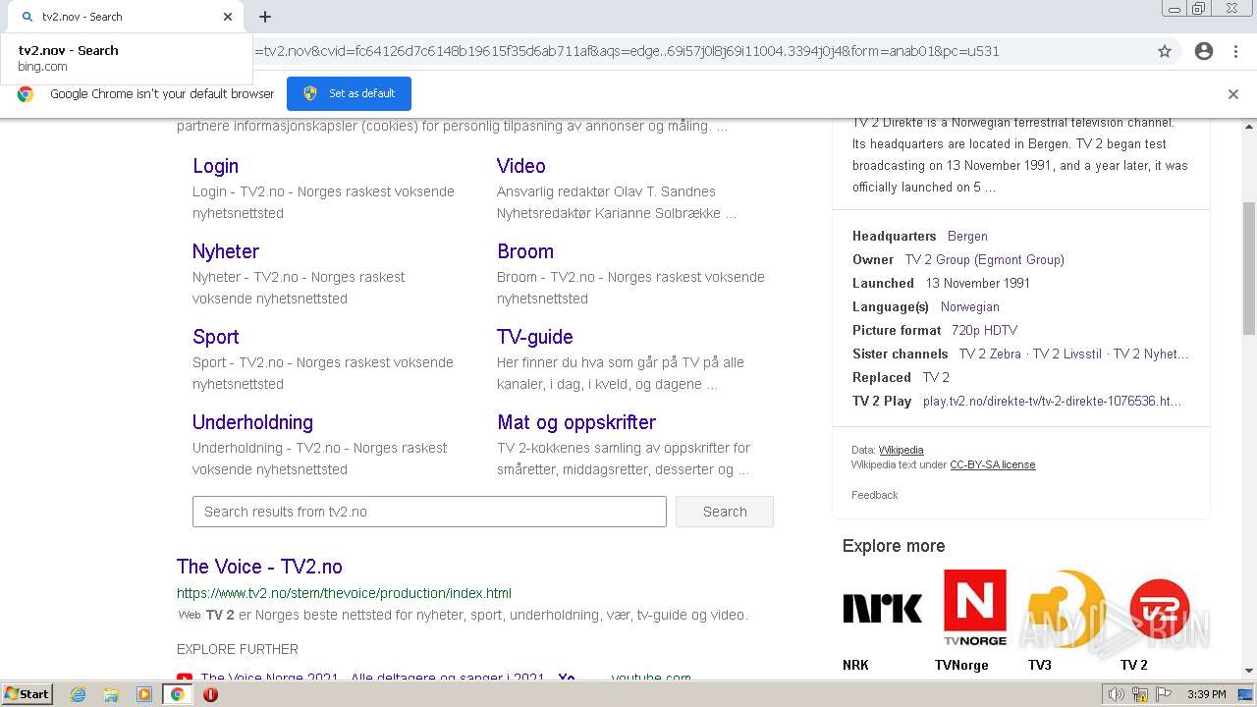
Task: Open Chrome's three-dot menu
Action: point(1235,51)
